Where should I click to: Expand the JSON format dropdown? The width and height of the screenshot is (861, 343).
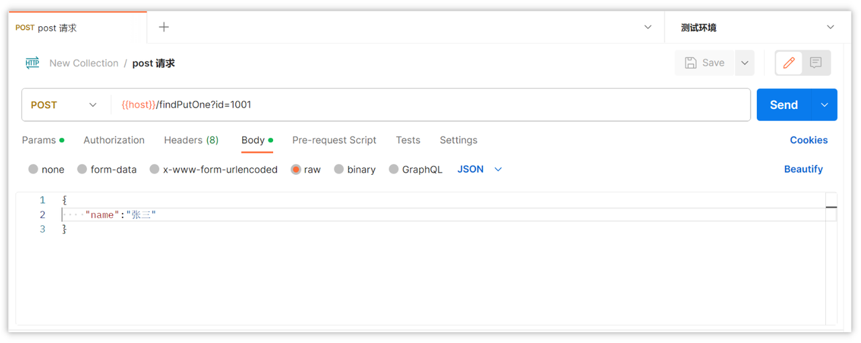click(480, 169)
